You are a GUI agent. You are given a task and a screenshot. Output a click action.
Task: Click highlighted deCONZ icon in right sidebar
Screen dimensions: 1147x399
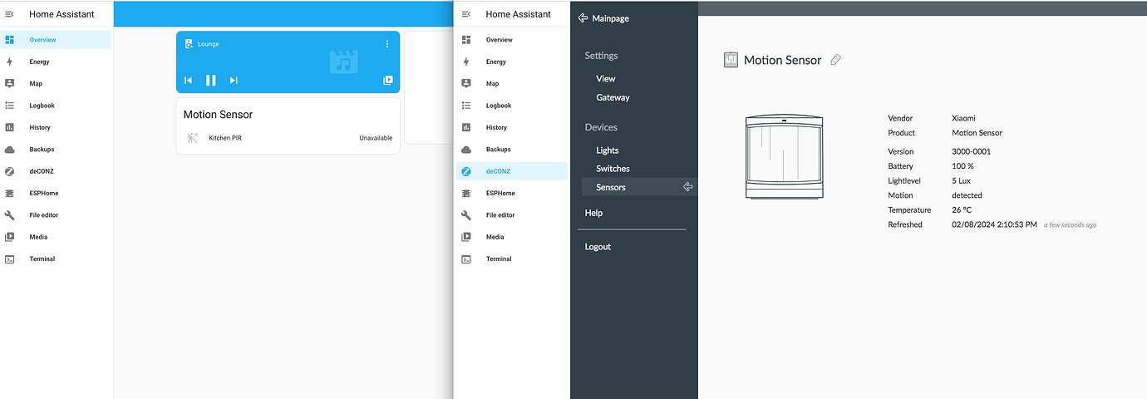[466, 171]
